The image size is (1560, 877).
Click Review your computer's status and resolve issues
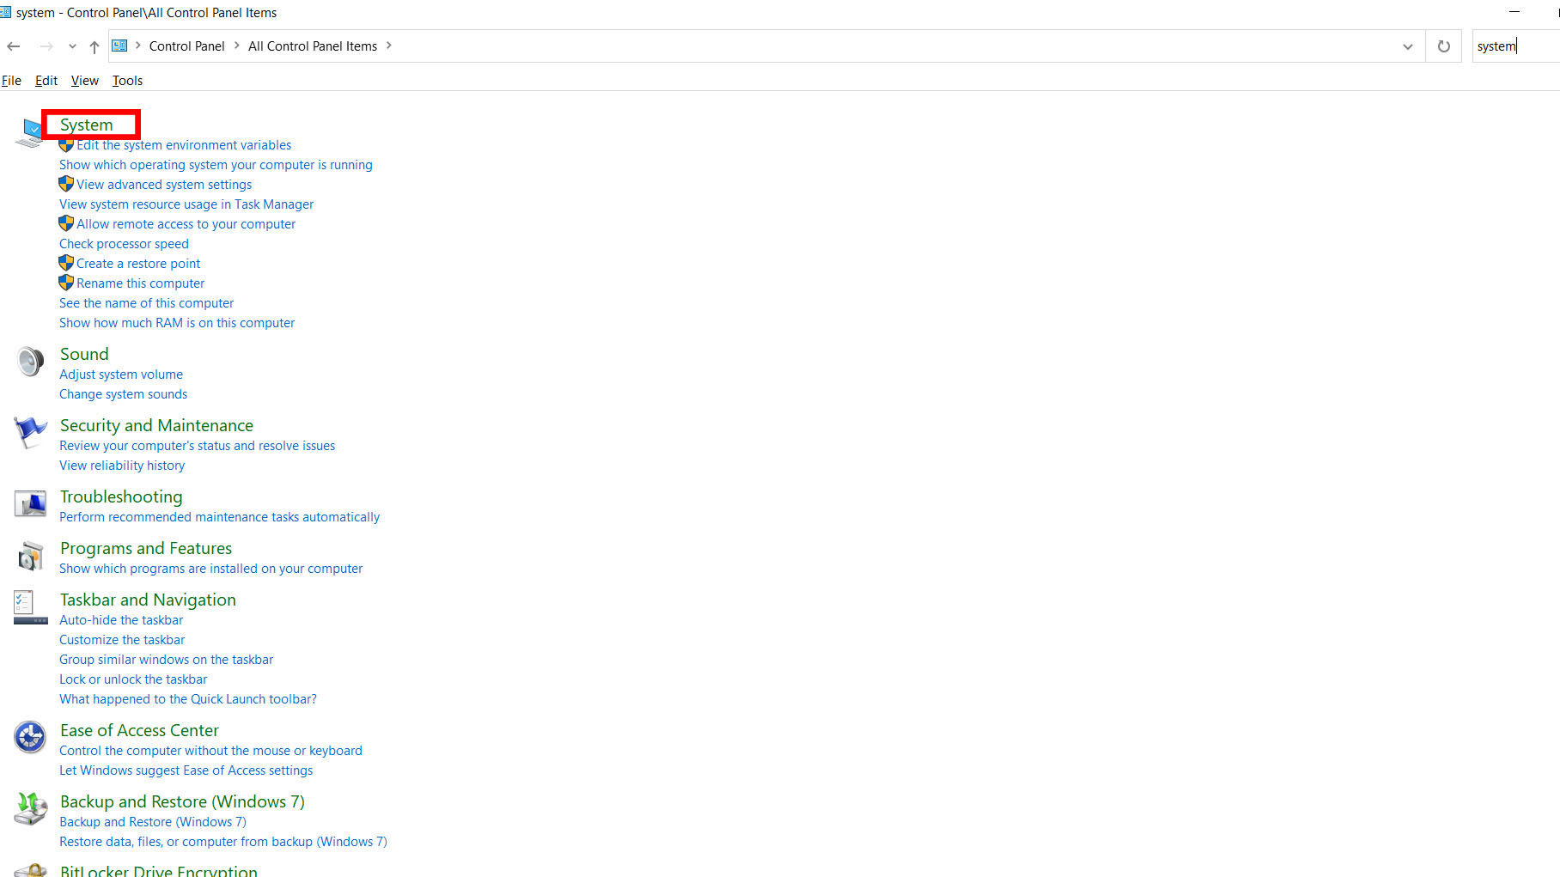198,446
